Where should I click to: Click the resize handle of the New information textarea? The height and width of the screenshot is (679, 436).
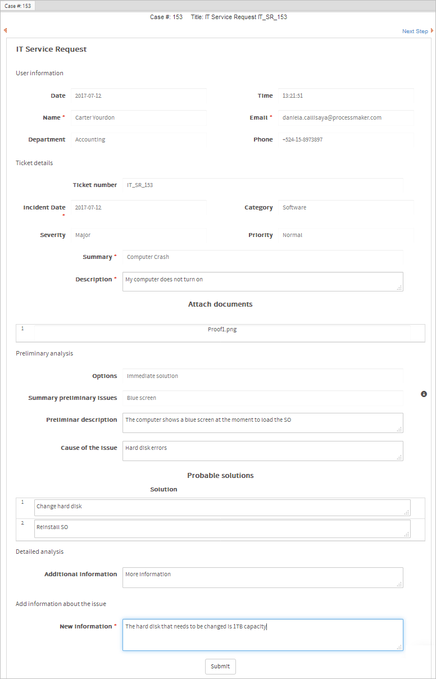(399, 647)
